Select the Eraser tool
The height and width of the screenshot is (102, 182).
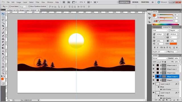(3, 45)
